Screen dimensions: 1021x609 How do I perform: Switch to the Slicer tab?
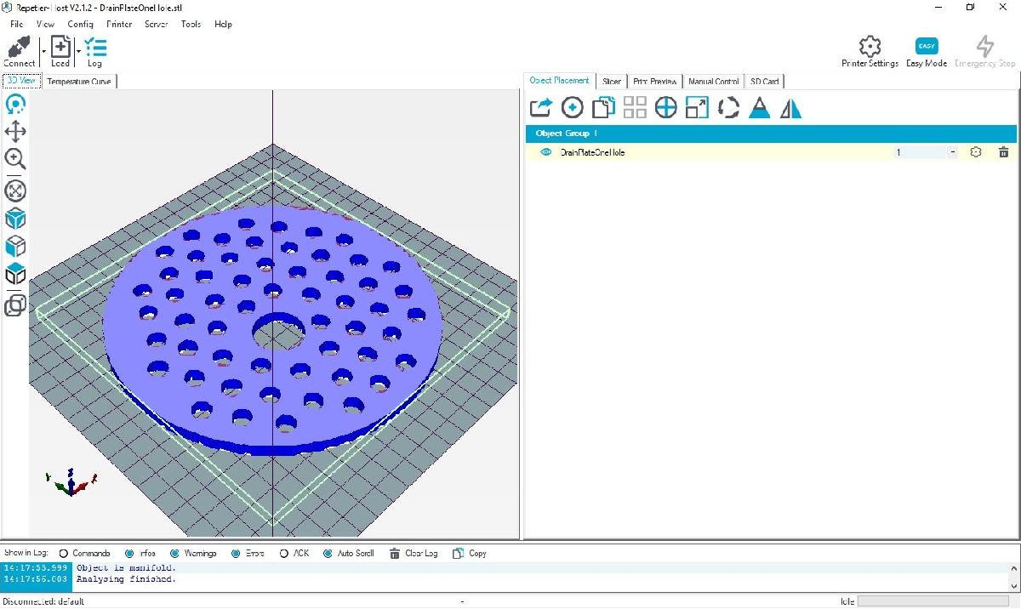[611, 82]
